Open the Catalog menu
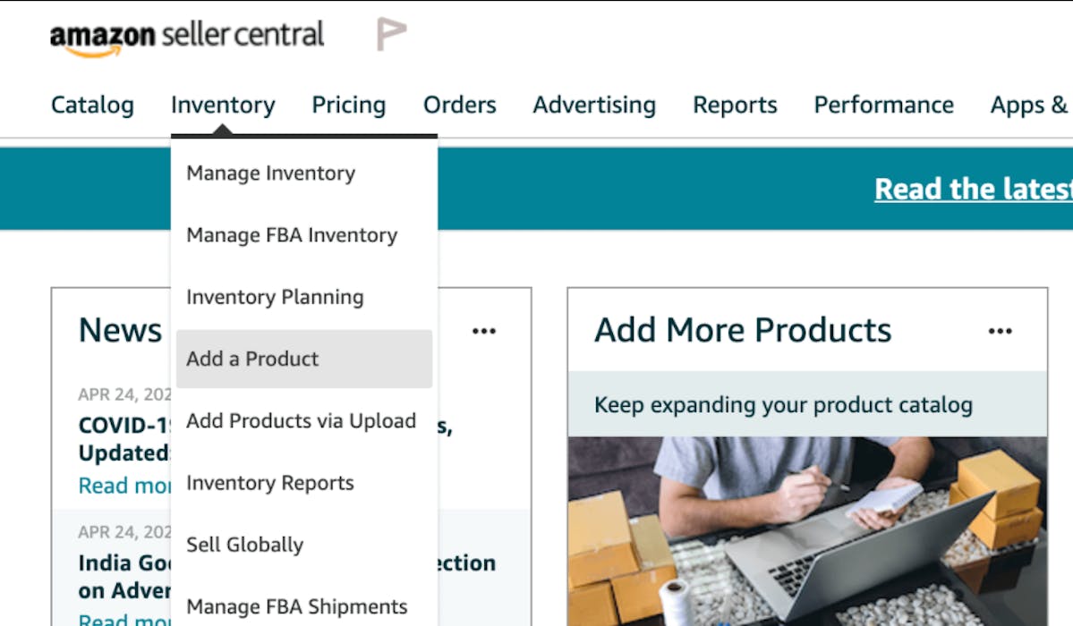Image resolution: width=1073 pixels, height=626 pixels. 92,105
